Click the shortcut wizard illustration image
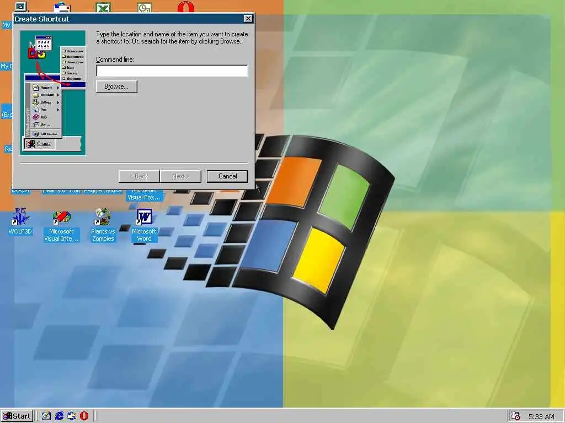565x423 pixels. 53,93
